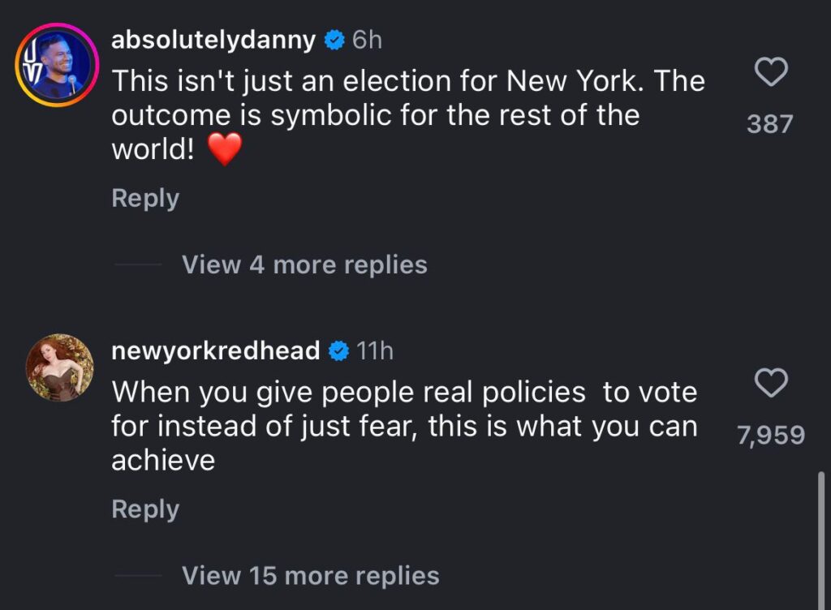831x610 pixels.
Task: Open the absolutelydanny username link
Action: (213, 41)
